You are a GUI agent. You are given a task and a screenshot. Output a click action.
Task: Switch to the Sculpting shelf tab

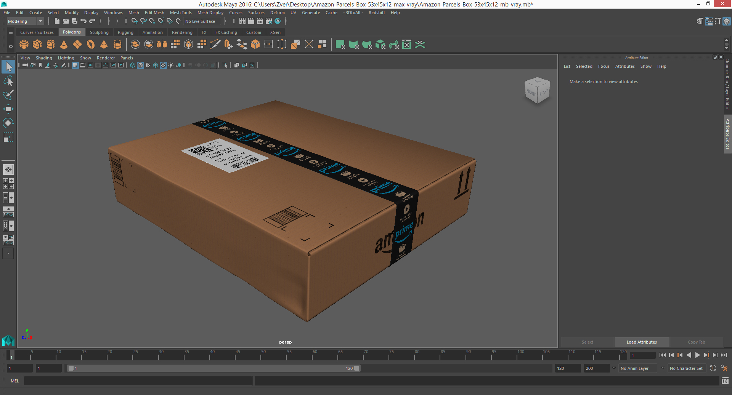pos(99,32)
